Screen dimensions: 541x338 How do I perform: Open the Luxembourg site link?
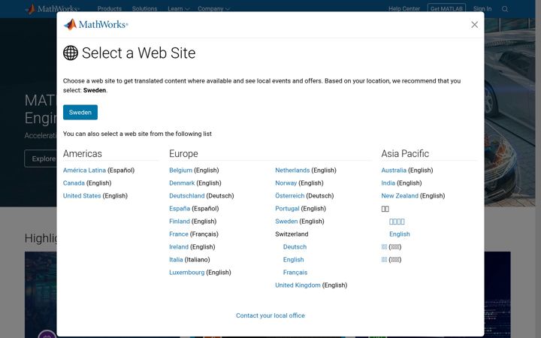click(x=186, y=273)
